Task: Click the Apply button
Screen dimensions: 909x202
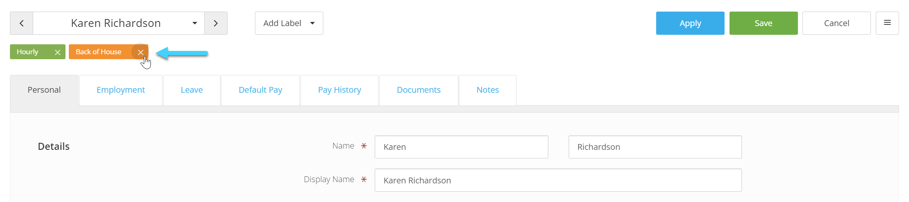Action: click(690, 23)
